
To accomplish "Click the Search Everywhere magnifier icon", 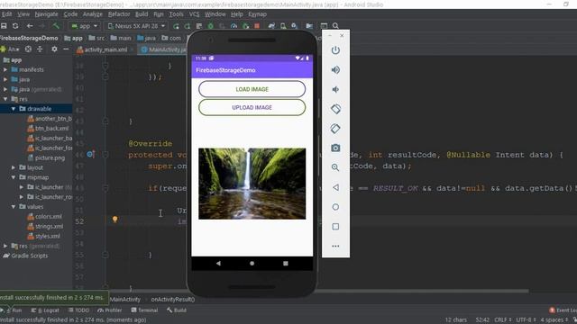I will pyautogui.click(x=335, y=26).
